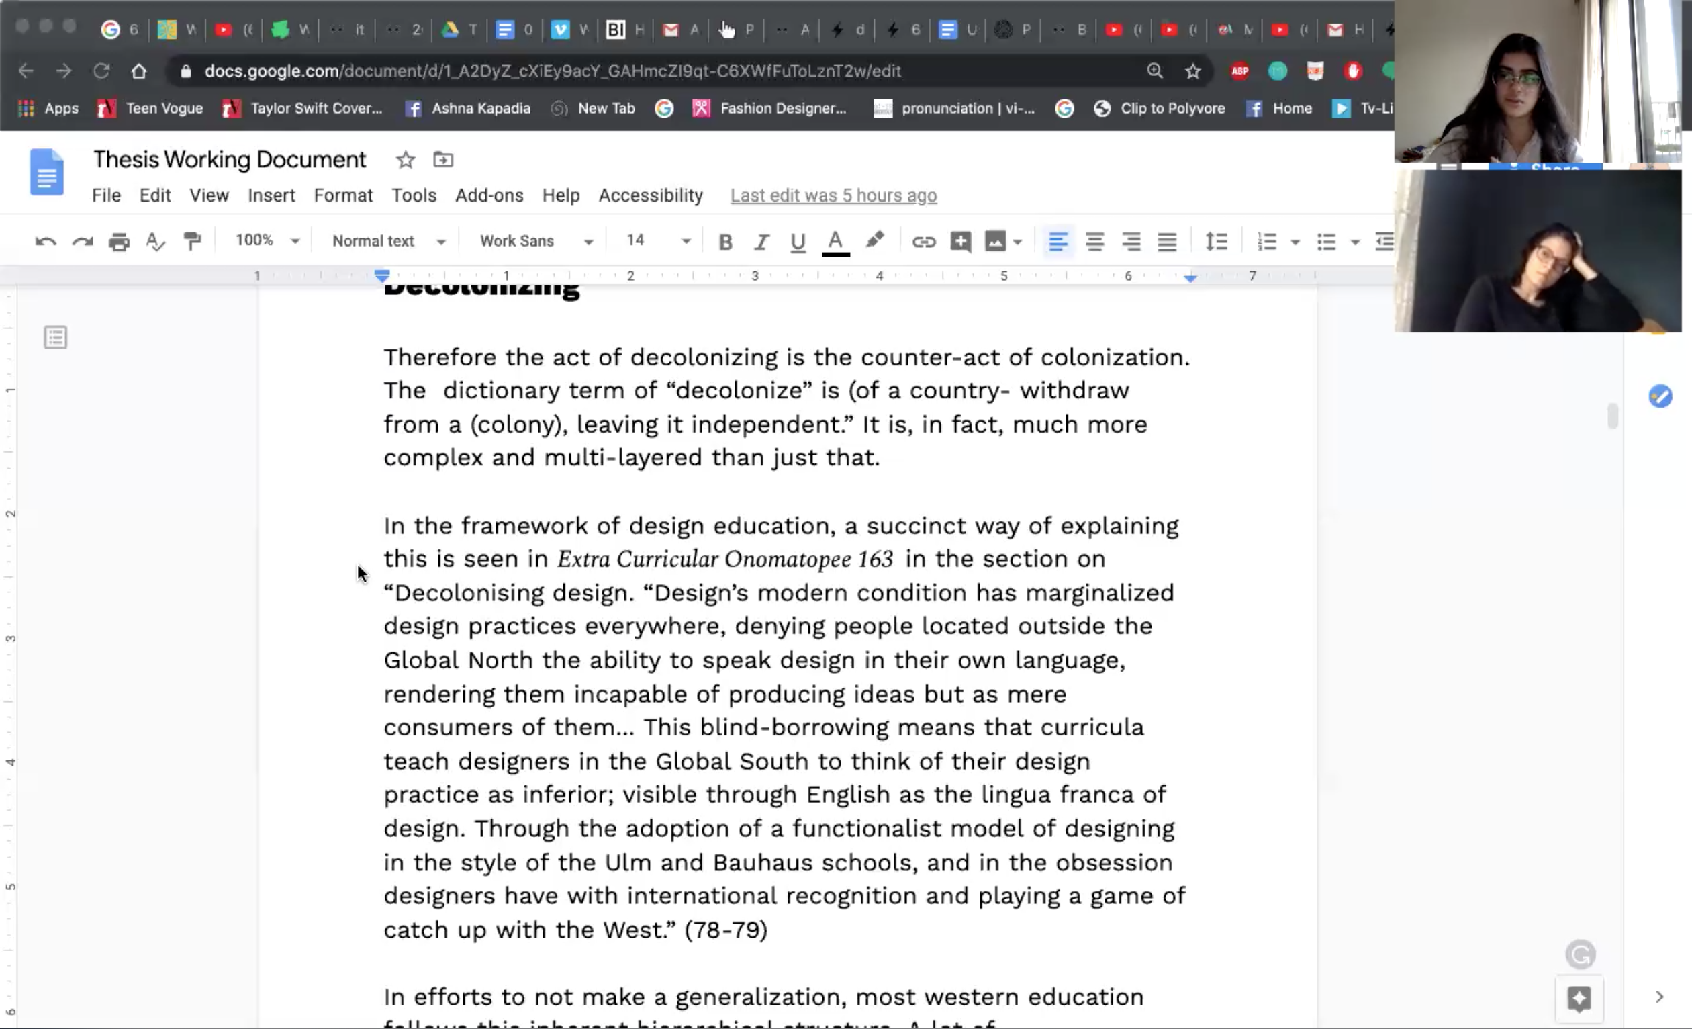Click the Grammarly icon near bottom right
Image resolution: width=1692 pixels, height=1029 pixels.
(x=1580, y=954)
